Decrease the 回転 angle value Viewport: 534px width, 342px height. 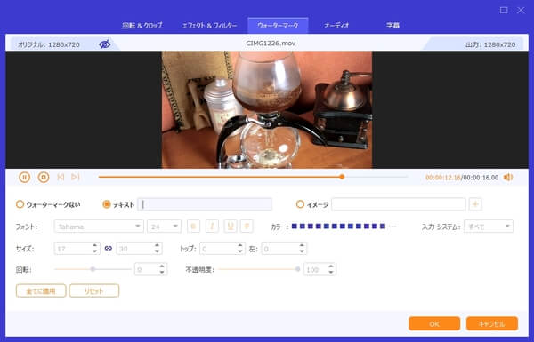click(x=162, y=273)
